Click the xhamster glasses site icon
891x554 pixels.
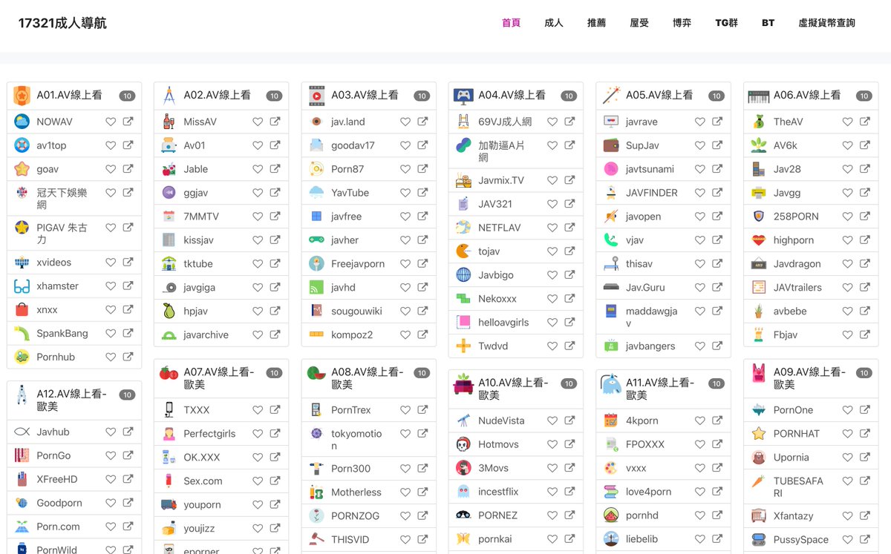pyautogui.click(x=22, y=286)
